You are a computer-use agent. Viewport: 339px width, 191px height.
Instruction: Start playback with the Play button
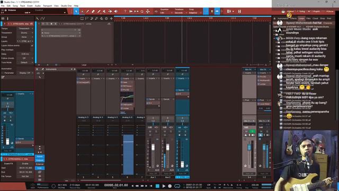click(x=164, y=186)
